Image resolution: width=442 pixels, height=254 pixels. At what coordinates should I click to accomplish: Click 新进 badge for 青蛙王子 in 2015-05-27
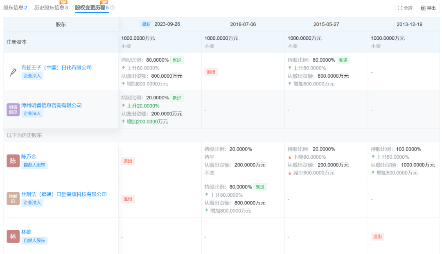(343, 60)
